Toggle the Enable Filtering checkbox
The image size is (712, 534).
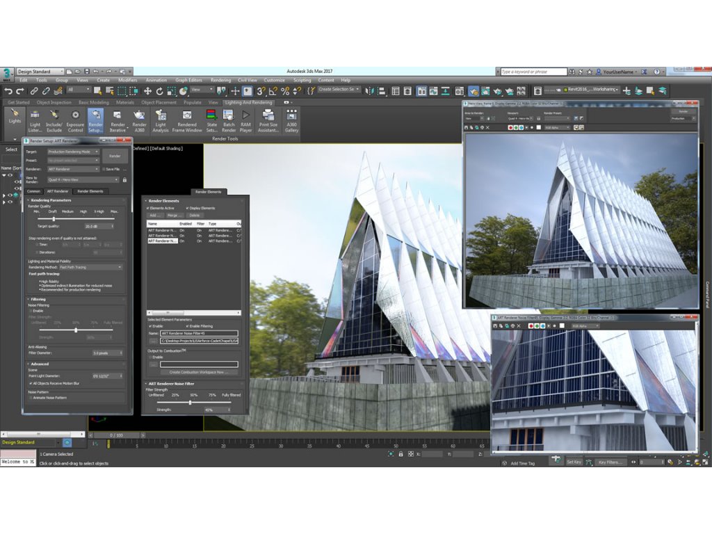[187, 326]
